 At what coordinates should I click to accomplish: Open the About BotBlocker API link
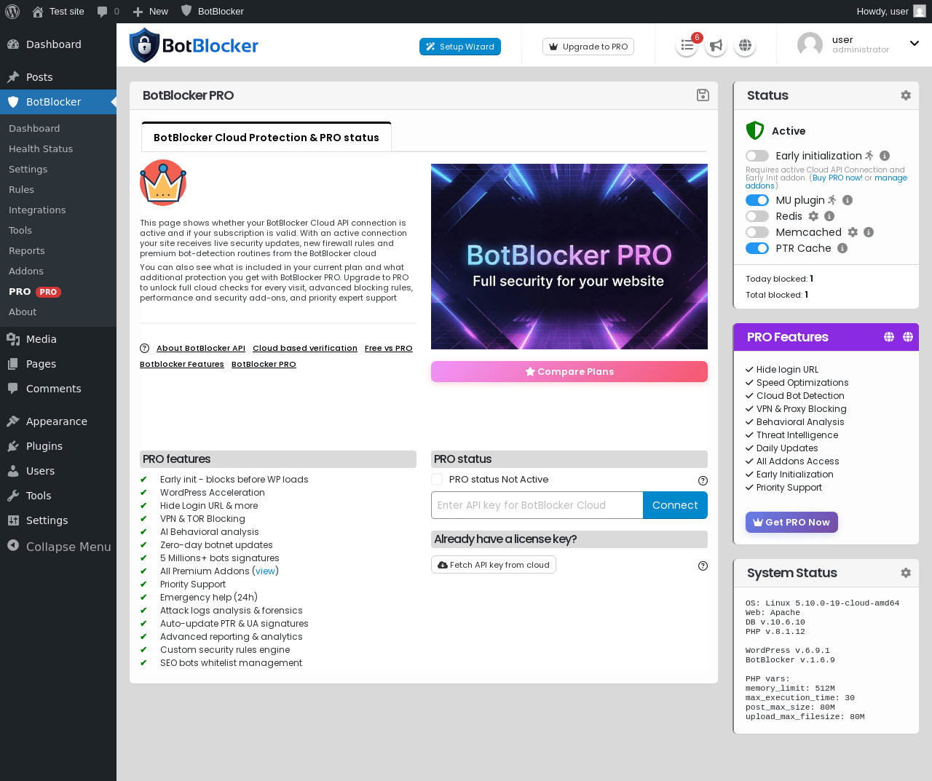point(201,349)
